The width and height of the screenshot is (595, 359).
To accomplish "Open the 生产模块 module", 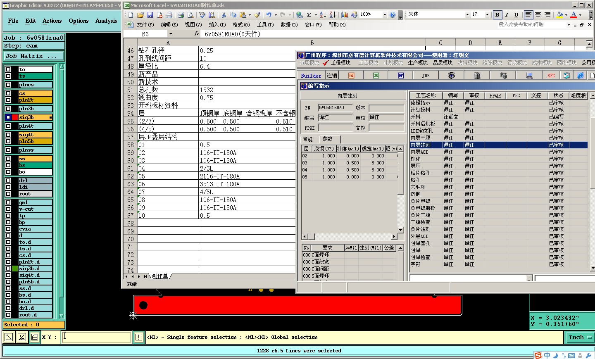I will 418,63.
